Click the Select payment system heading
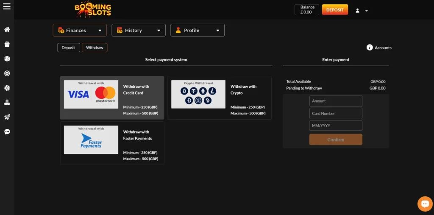Screen dimensions: 434x215 point(166,59)
